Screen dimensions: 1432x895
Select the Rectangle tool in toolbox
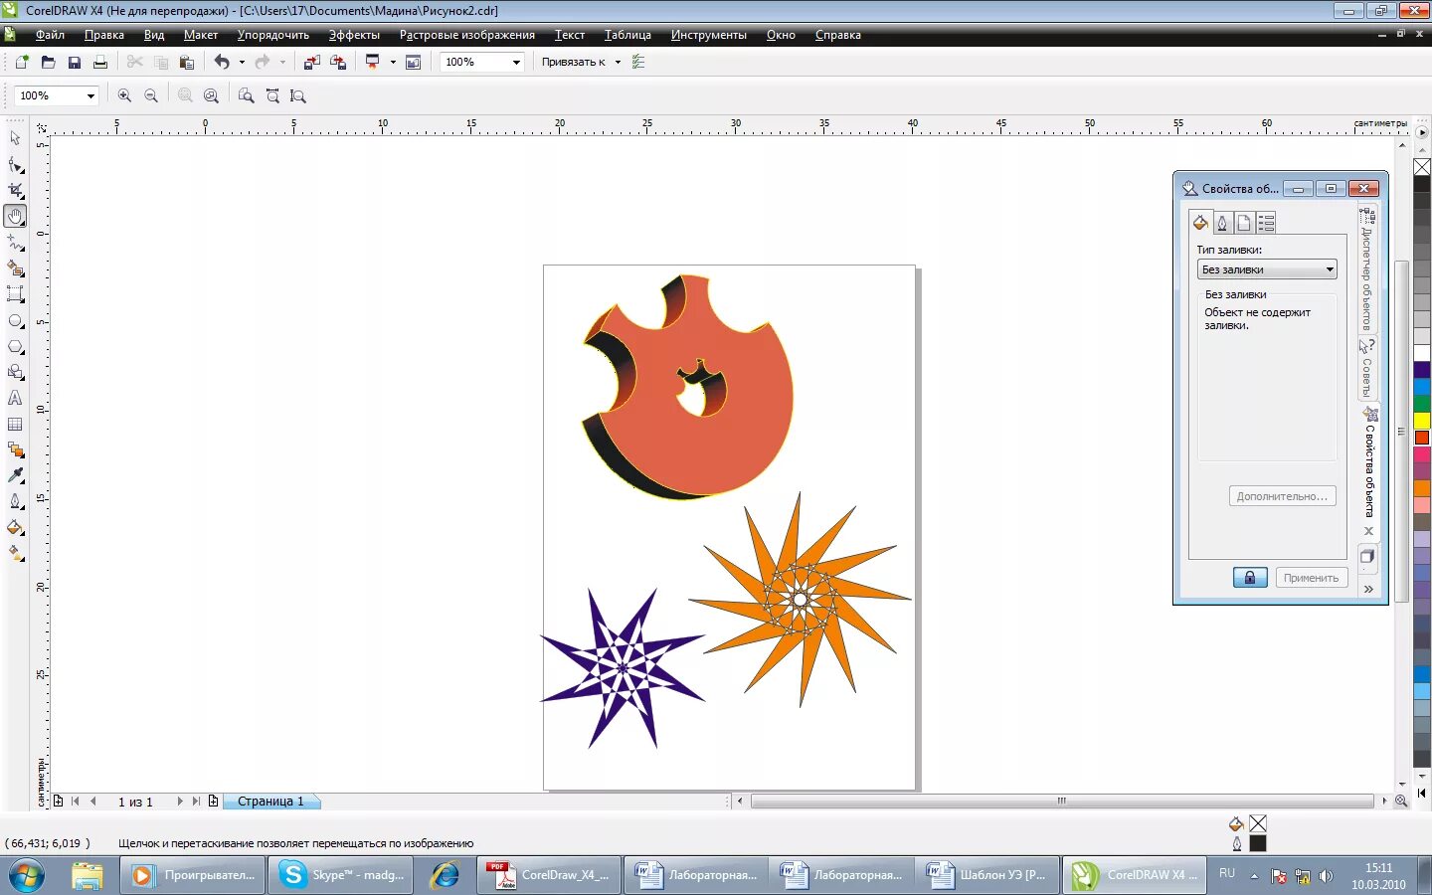tap(15, 294)
